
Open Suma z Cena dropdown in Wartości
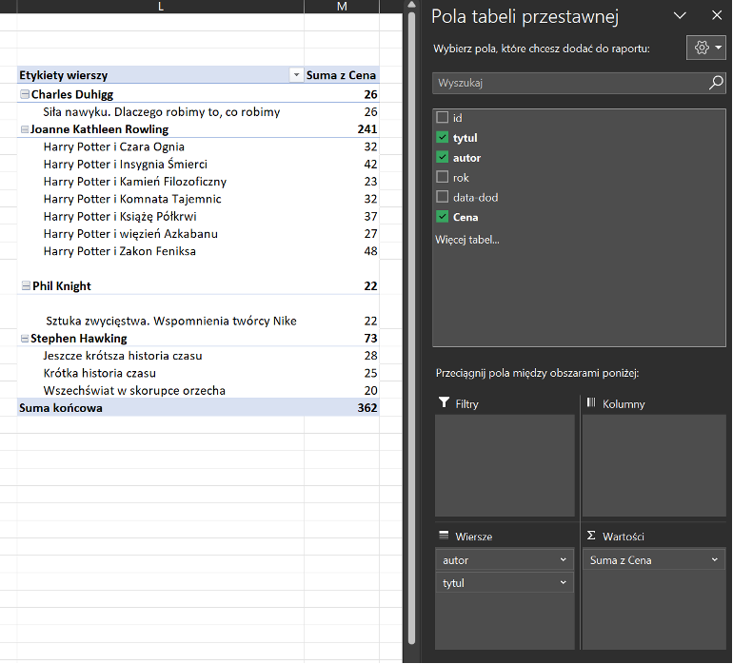[714, 560]
